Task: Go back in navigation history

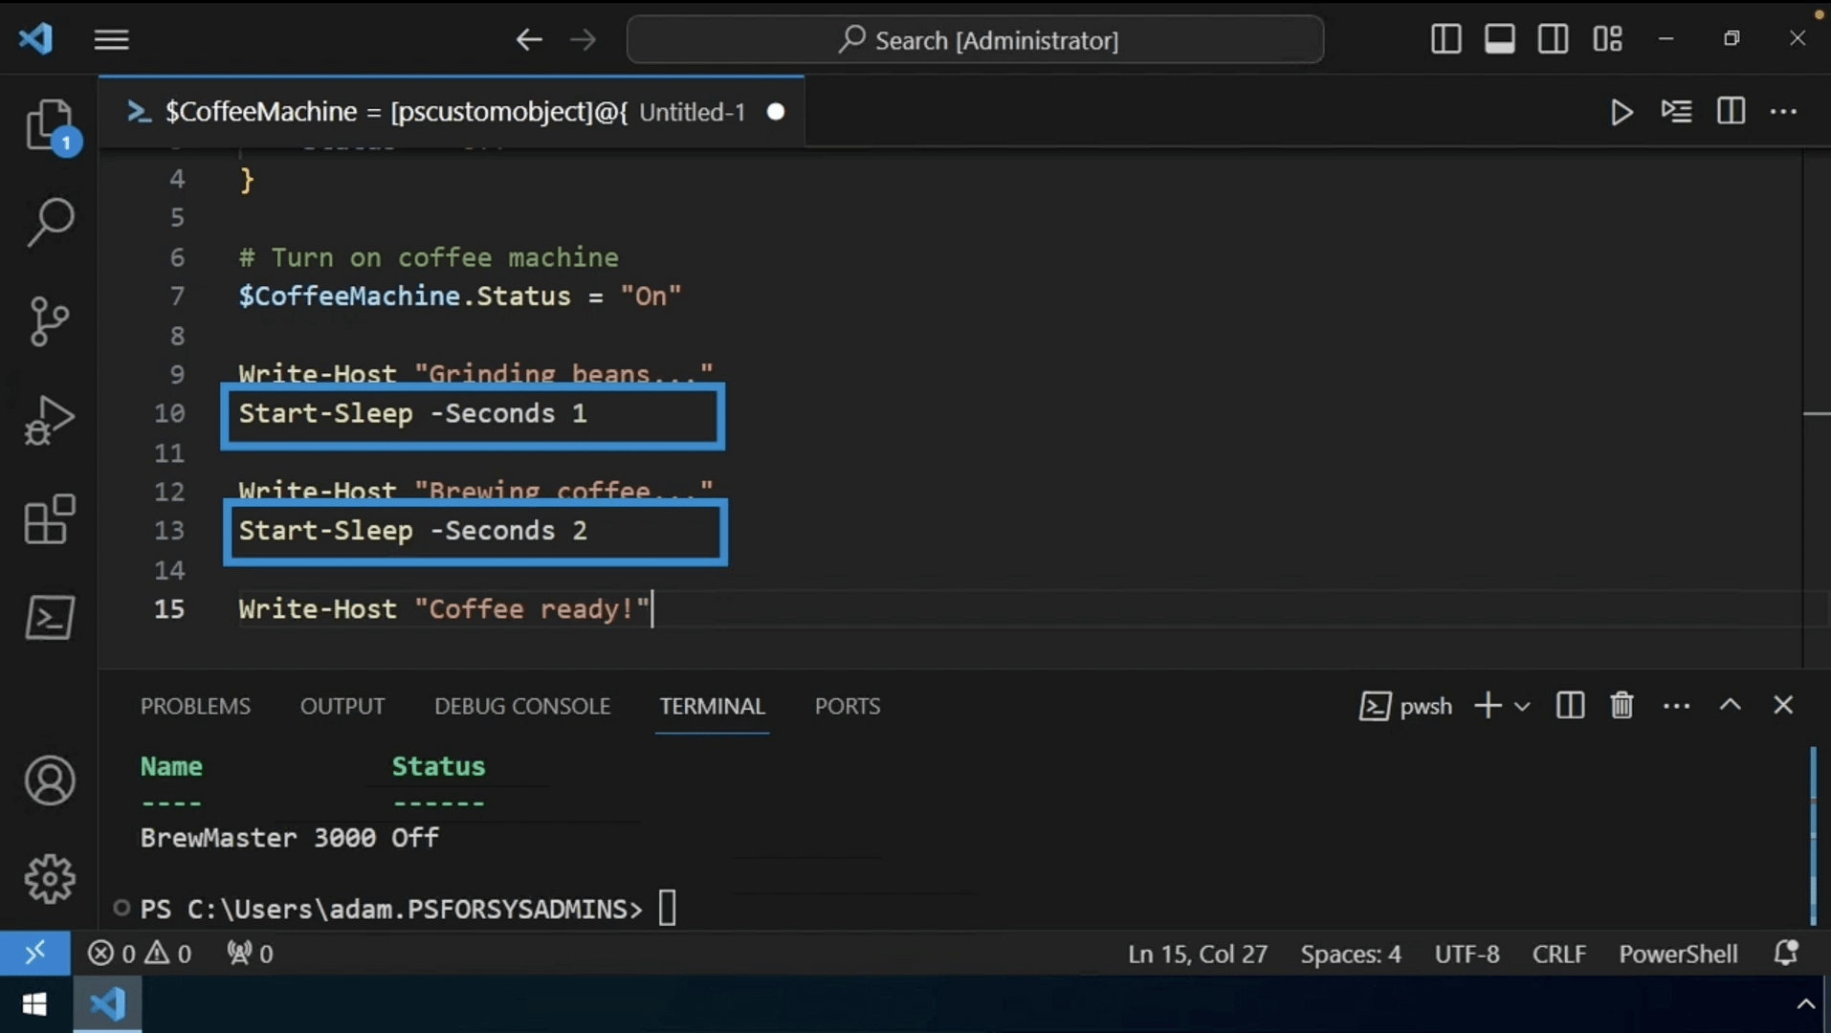Action: [x=529, y=39]
